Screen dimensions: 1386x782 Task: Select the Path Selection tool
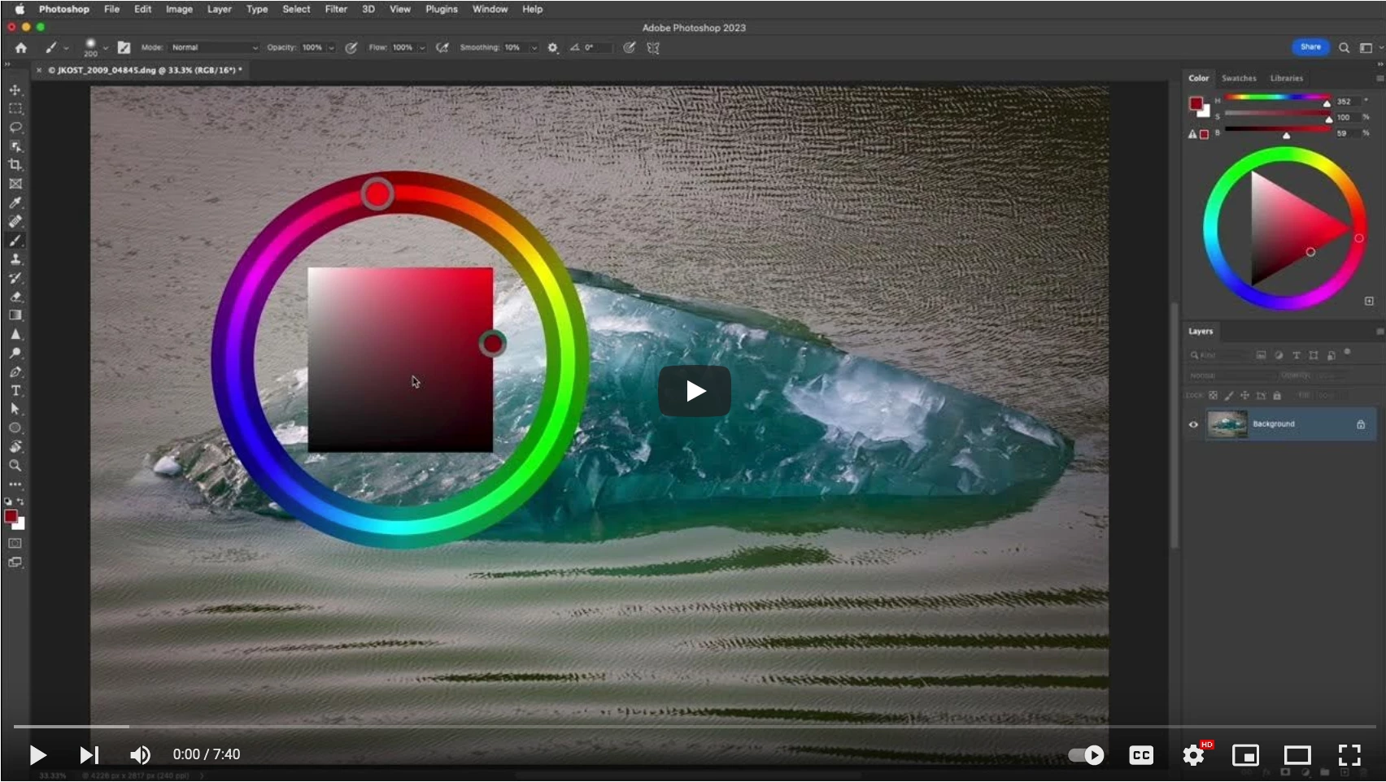coord(15,410)
